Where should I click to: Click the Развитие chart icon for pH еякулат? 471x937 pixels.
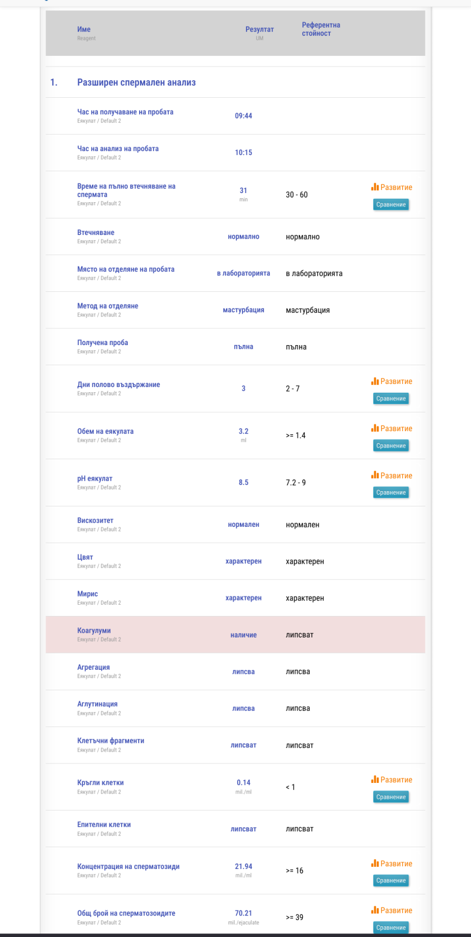375,476
